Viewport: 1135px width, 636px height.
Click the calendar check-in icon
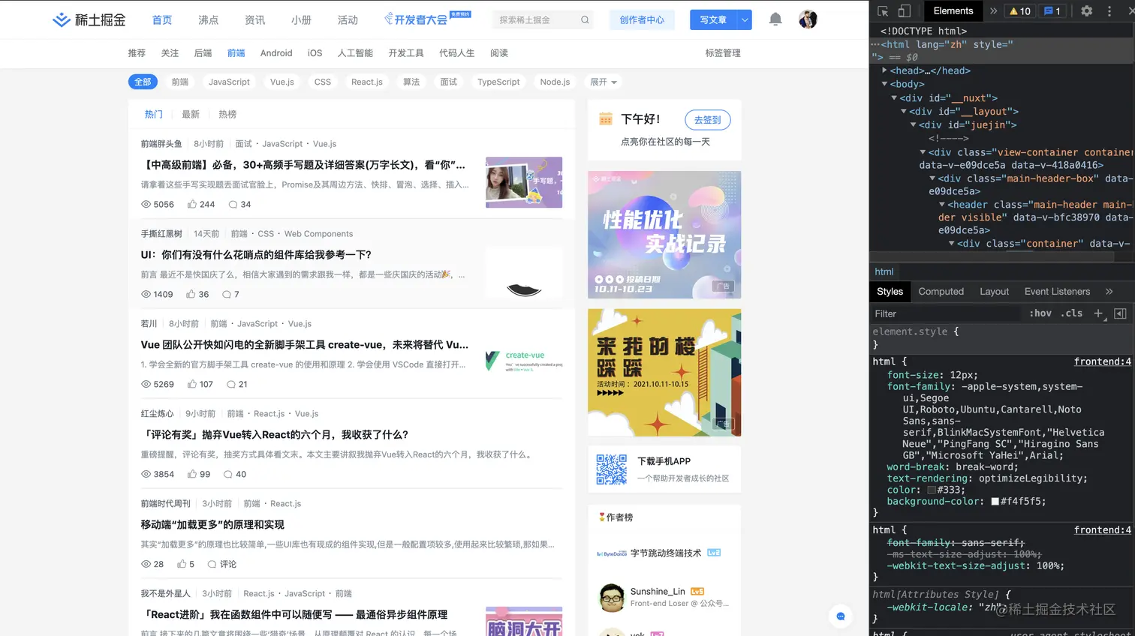tap(606, 118)
